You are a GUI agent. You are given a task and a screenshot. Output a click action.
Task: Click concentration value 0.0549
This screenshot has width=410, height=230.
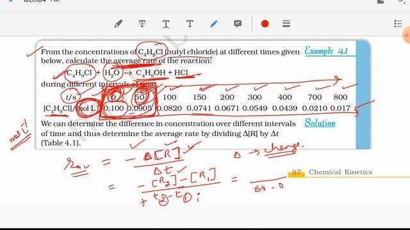(255, 108)
